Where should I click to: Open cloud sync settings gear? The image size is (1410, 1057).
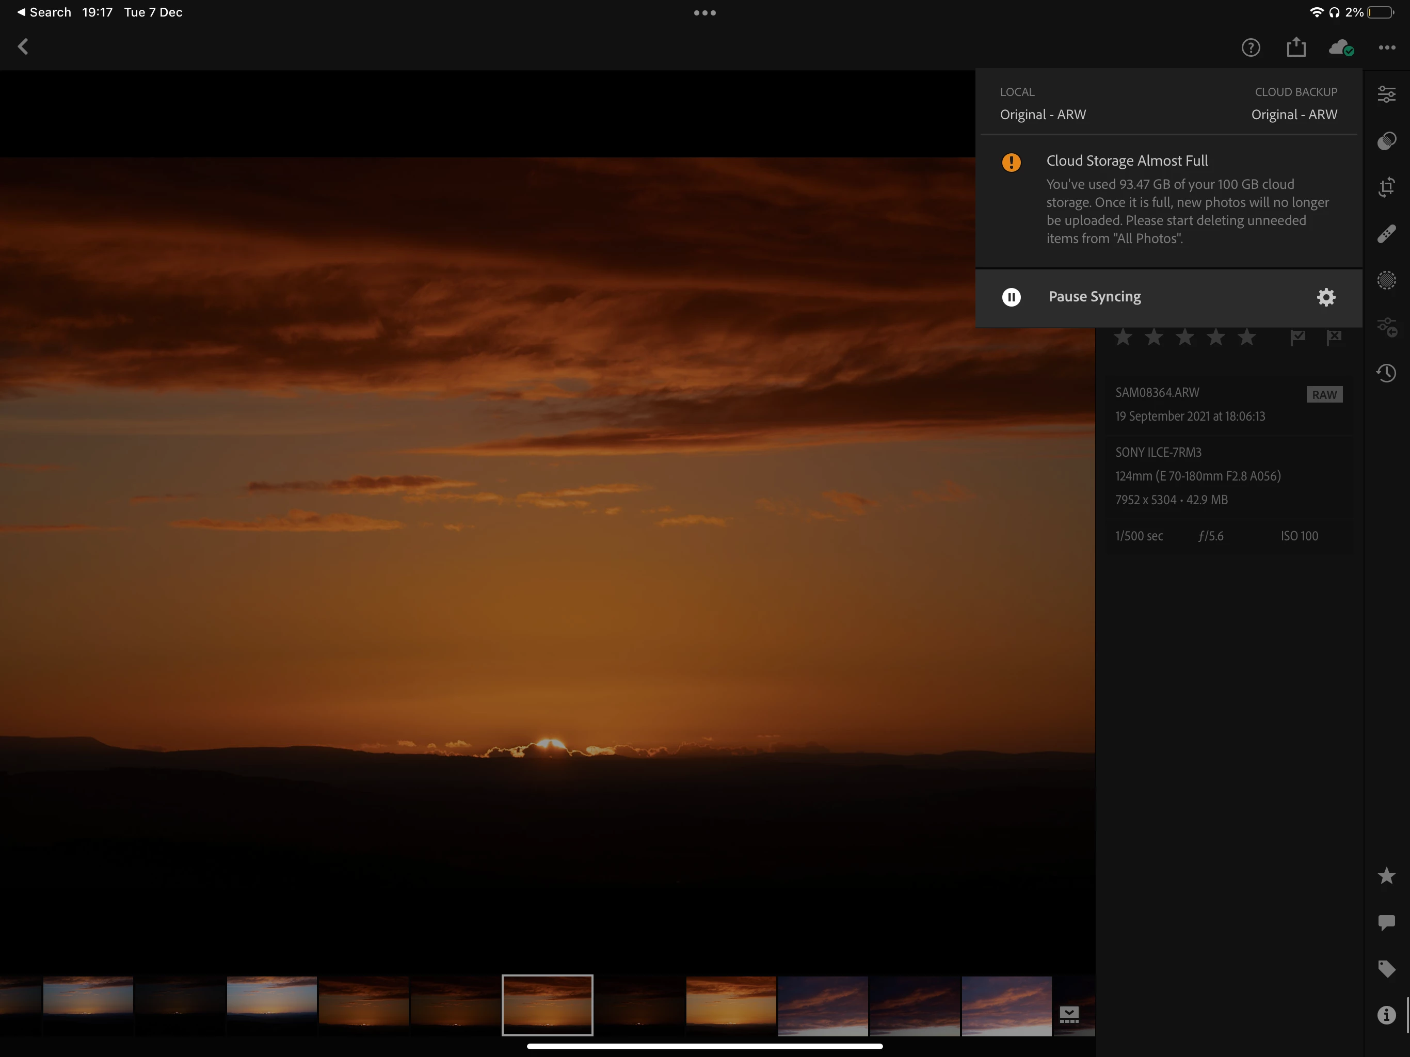(x=1326, y=297)
